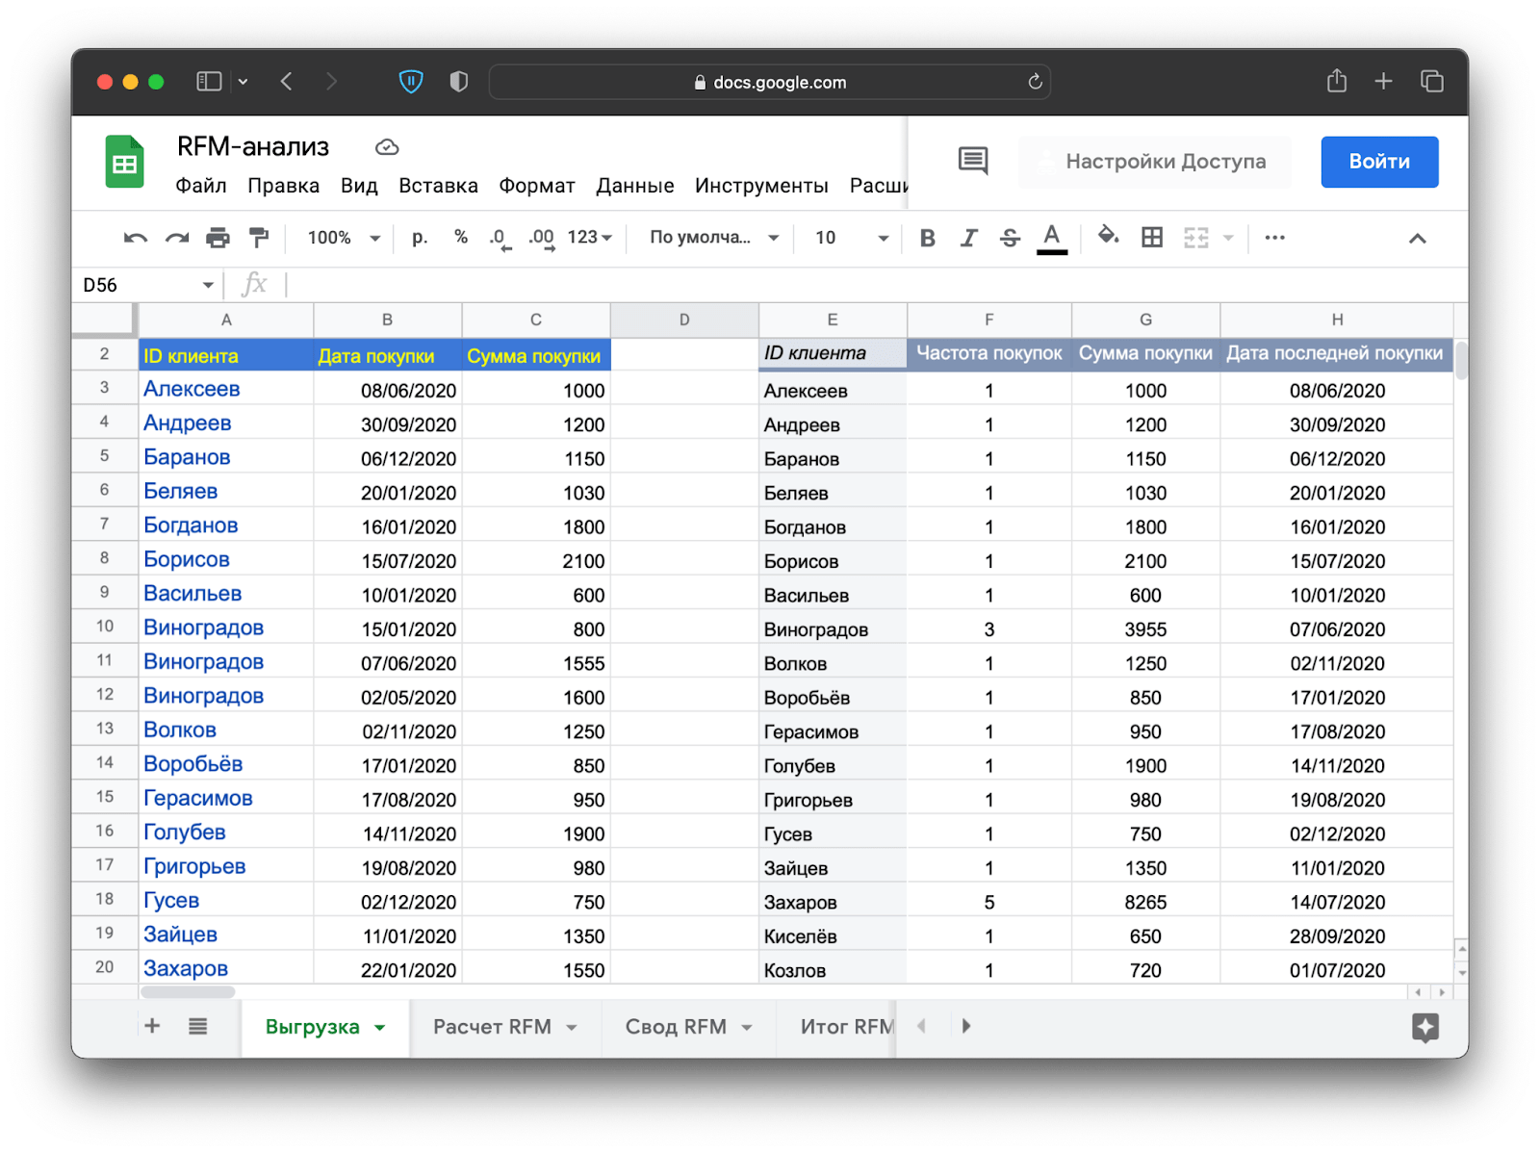The width and height of the screenshot is (1540, 1153).
Task: Click the Настройки Доступа button
Action: (x=1153, y=162)
